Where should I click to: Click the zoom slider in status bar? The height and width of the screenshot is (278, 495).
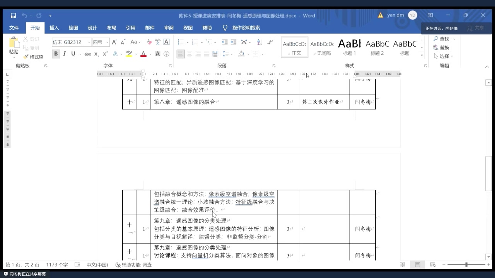(x=466, y=265)
